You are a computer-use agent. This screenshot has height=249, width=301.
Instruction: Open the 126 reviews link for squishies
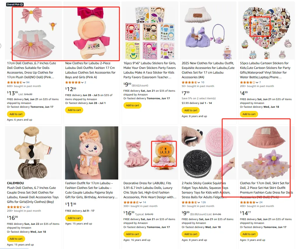coord(203,202)
